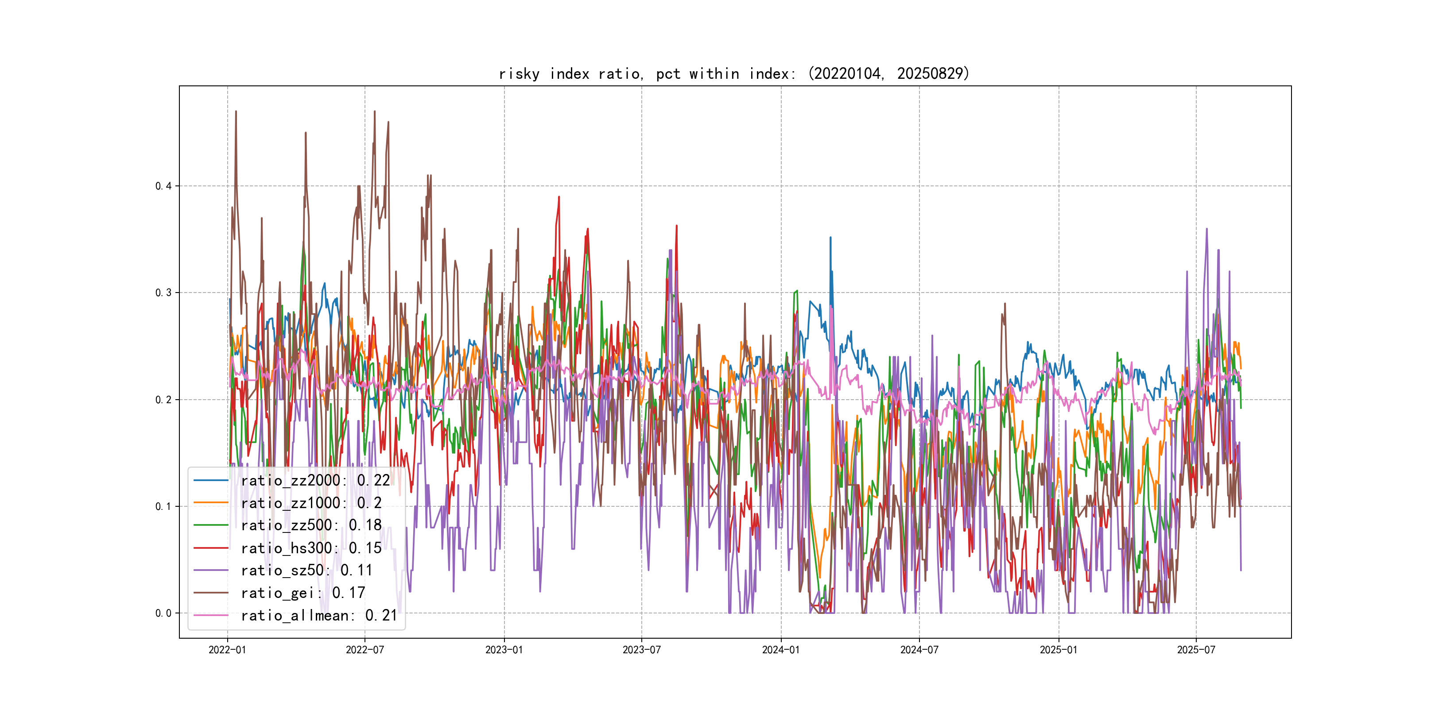The height and width of the screenshot is (717, 1435).
Task: Click the orange ratio_zz1000 legend line
Action: (x=210, y=503)
